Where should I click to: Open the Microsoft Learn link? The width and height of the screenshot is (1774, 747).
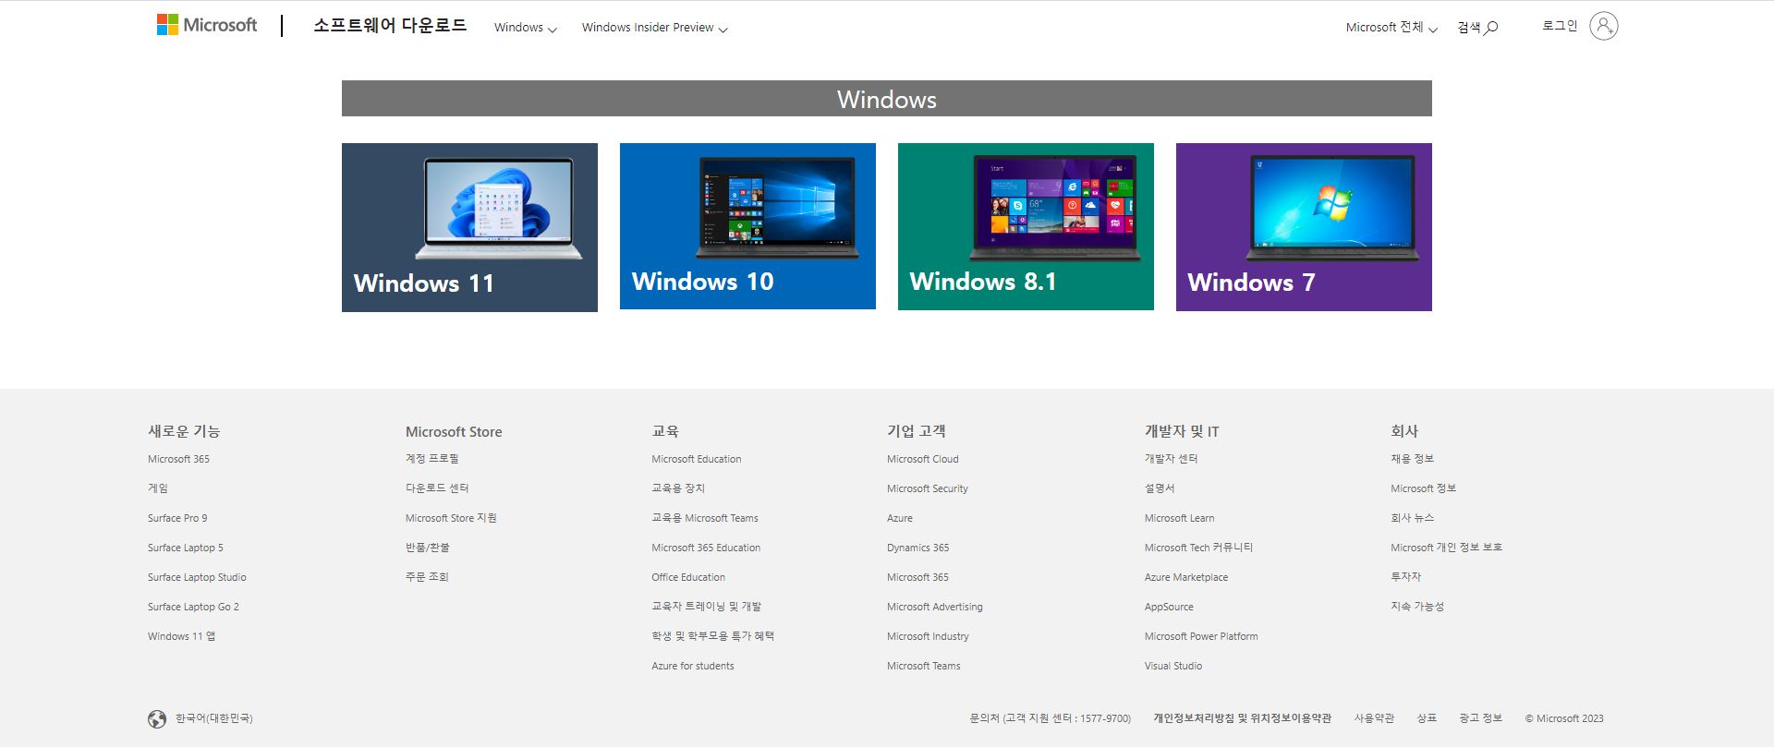[x=1180, y=518]
